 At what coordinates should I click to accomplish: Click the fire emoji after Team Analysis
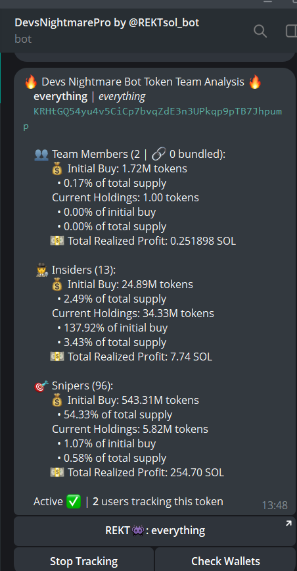(255, 82)
